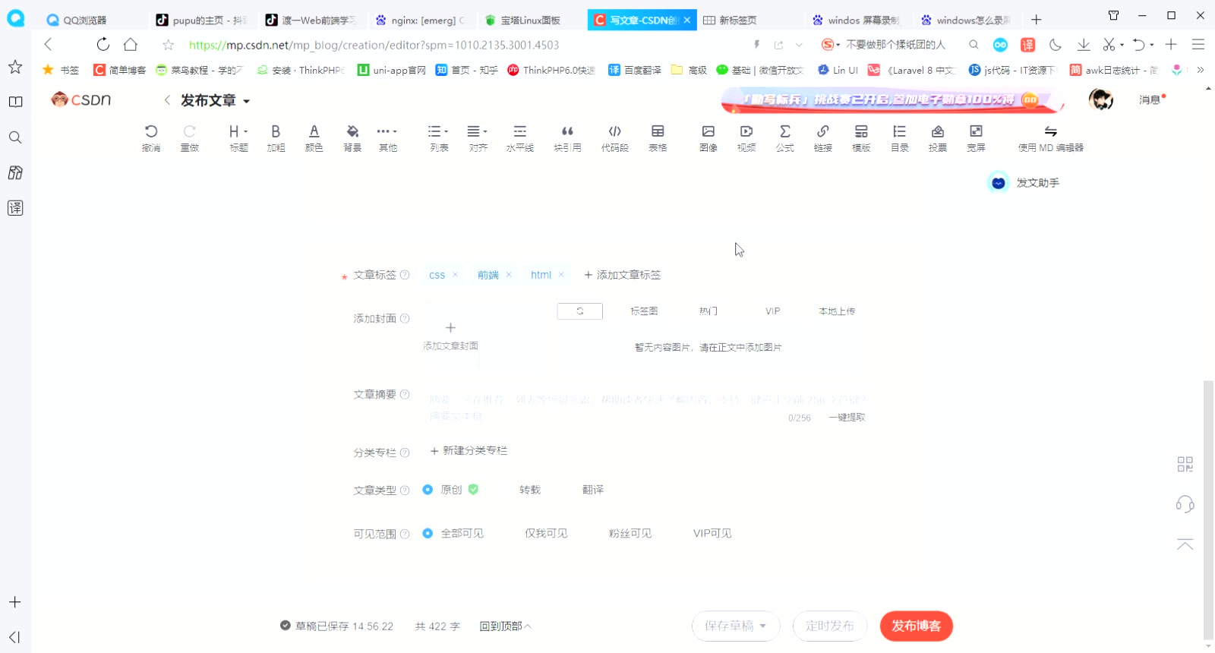1215x653 pixels.
Task: Click the Bold (加粗) formatting icon
Action: (276, 137)
